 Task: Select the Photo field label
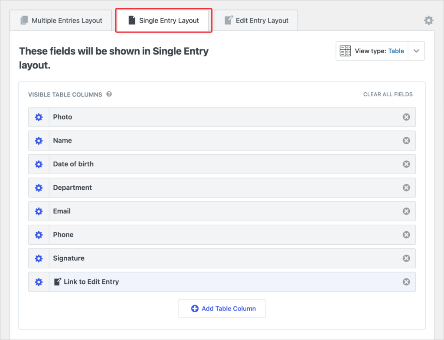click(62, 117)
